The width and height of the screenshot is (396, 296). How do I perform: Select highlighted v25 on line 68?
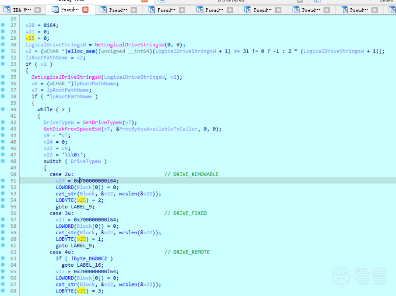[81, 291]
